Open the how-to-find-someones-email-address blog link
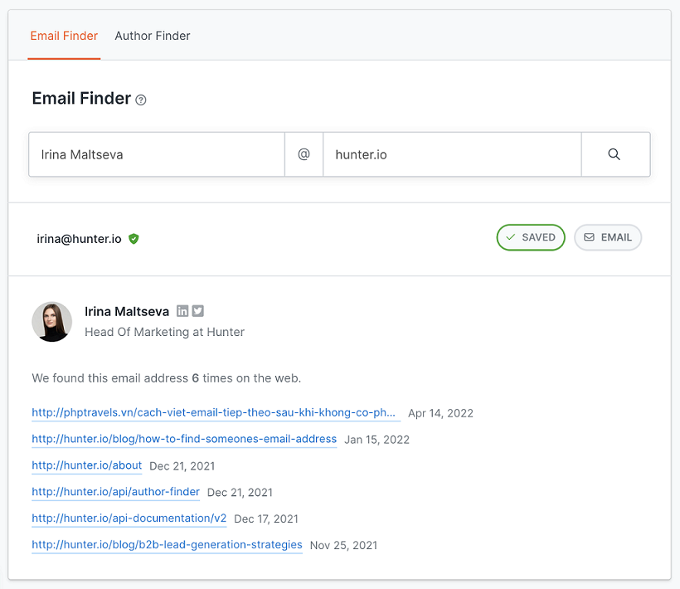The height and width of the screenshot is (589, 680). [x=184, y=439]
